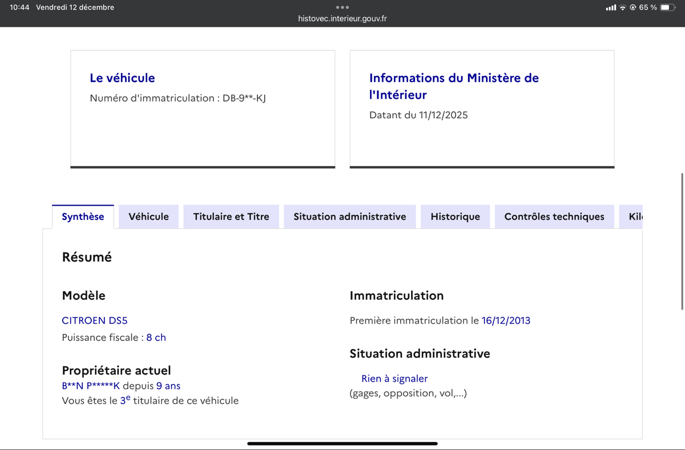Click the page vertical scrollbar
Screen dimensions: 685x450
(x=682, y=241)
